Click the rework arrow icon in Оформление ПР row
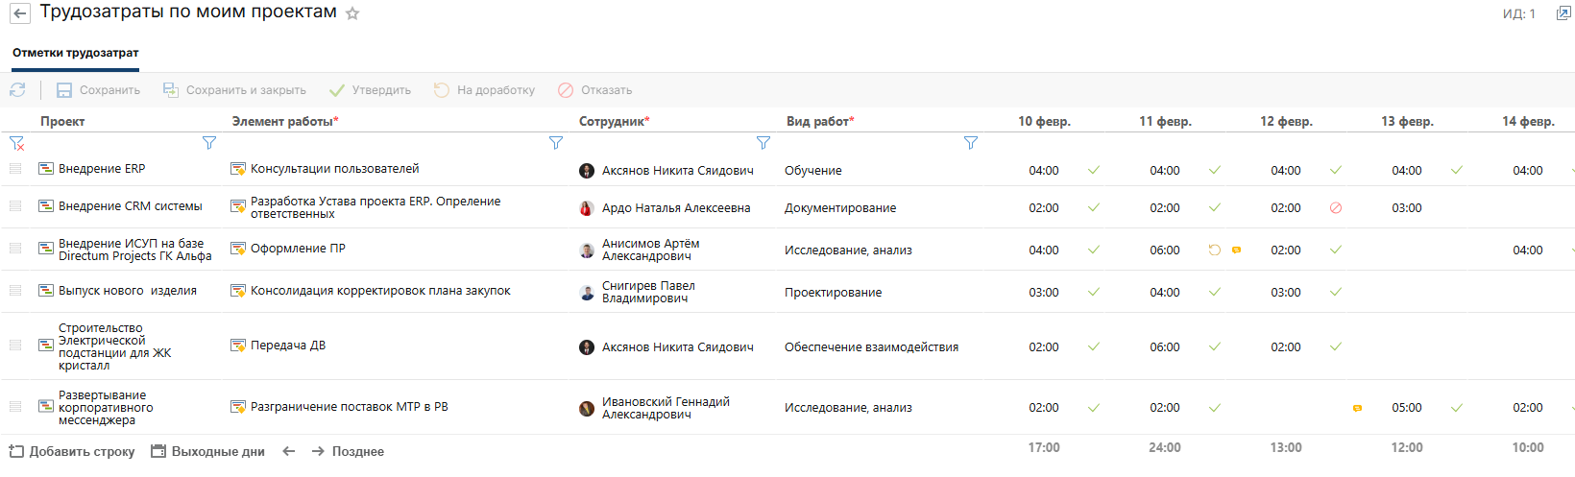Image resolution: width=1575 pixels, height=477 pixels. pos(1214,250)
